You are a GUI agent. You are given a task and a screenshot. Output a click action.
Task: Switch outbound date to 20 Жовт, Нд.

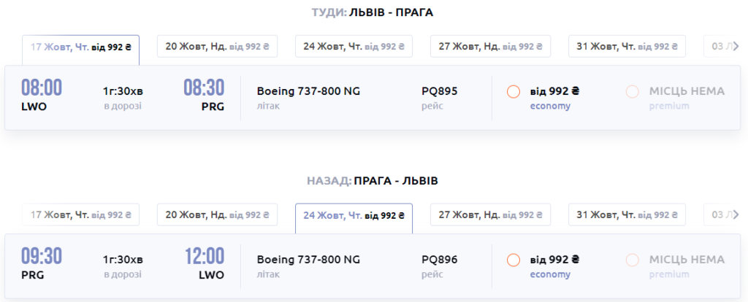(x=218, y=47)
